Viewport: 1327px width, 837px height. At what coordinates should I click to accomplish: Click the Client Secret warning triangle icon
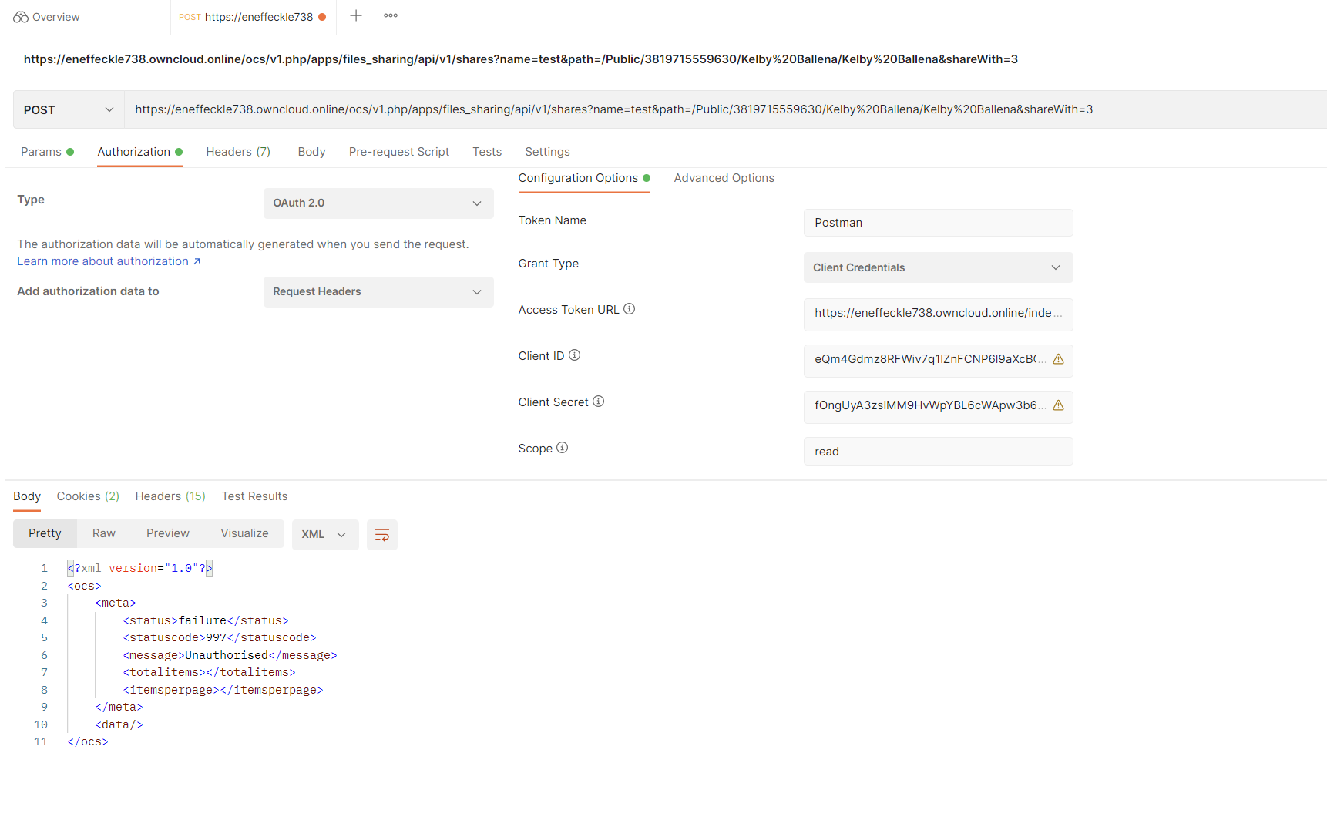click(x=1058, y=405)
